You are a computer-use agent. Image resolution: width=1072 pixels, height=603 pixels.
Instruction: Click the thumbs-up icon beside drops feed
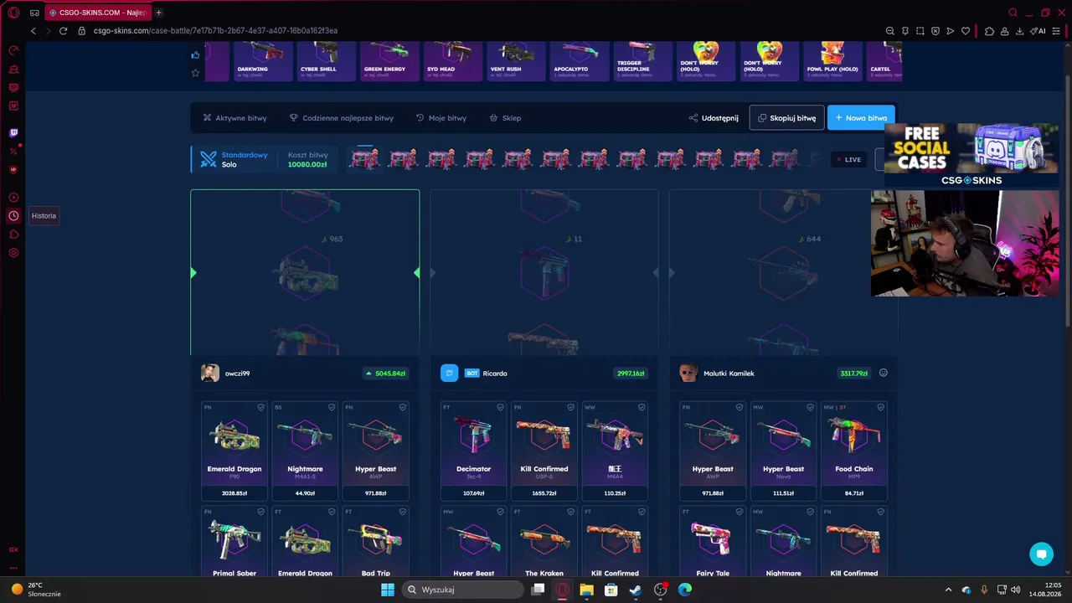195,55
